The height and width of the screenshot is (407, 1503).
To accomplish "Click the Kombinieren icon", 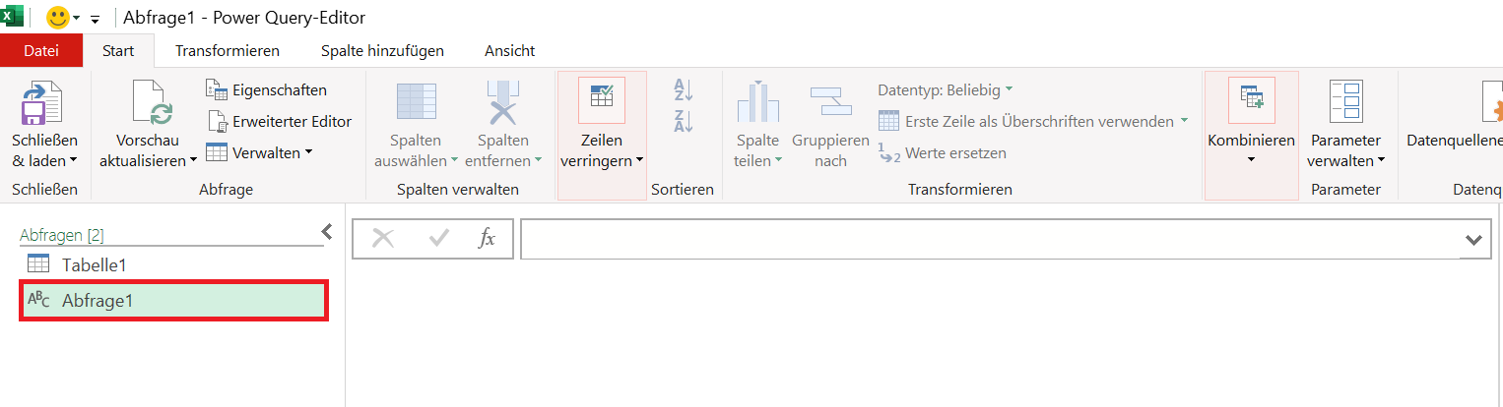I will (x=1251, y=99).
